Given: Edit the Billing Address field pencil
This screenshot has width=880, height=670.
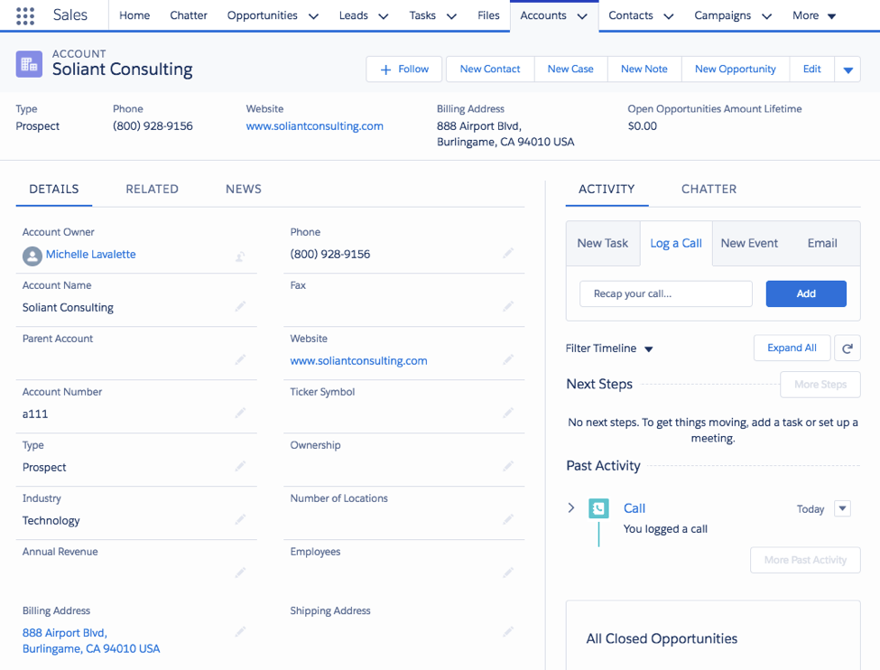Looking at the screenshot, I should pos(240,632).
